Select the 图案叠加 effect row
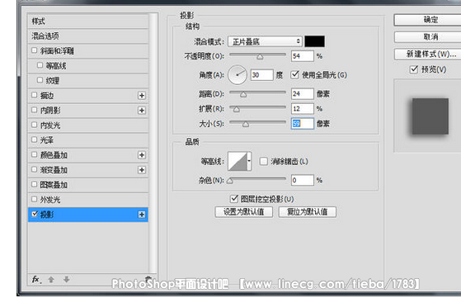 point(88,185)
